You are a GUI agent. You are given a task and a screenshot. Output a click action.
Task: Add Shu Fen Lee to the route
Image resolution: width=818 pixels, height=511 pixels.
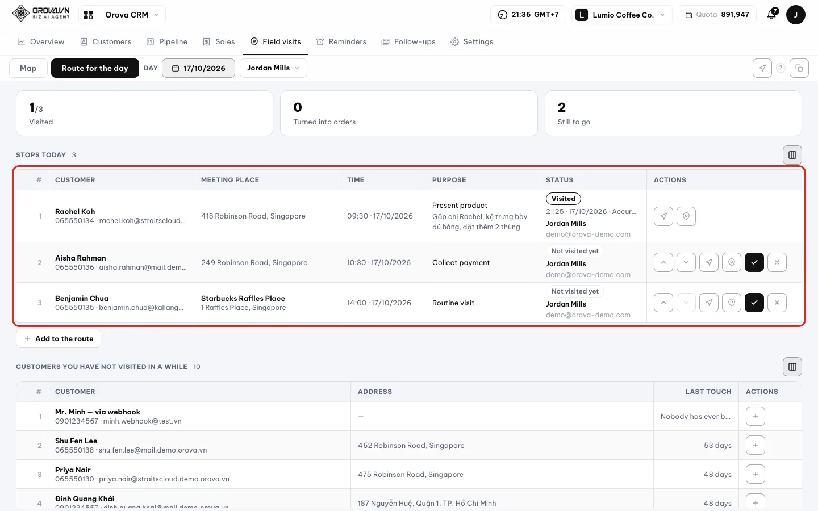[x=756, y=445]
